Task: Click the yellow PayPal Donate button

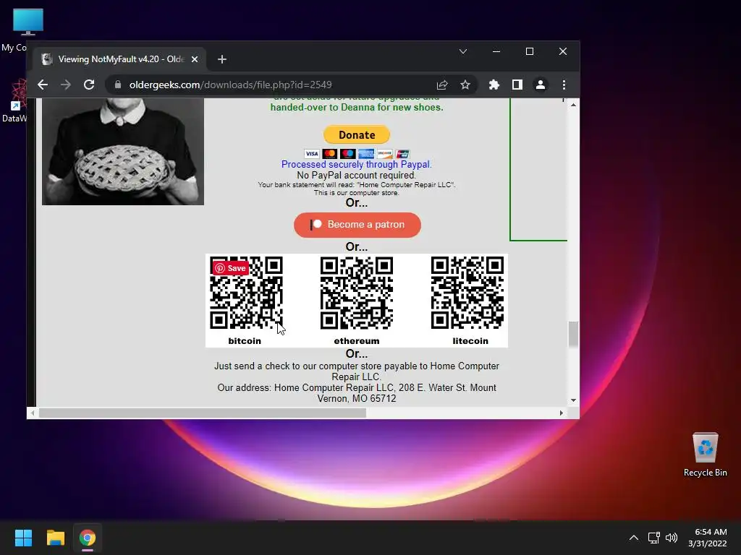Action: click(357, 135)
